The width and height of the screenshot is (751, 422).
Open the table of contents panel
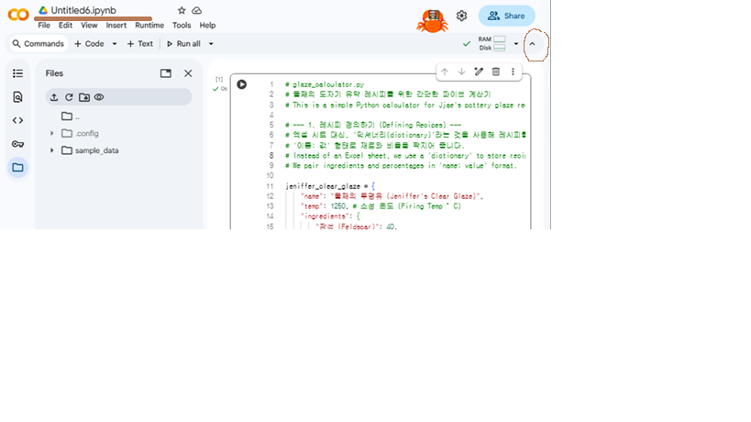pyautogui.click(x=17, y=73)
